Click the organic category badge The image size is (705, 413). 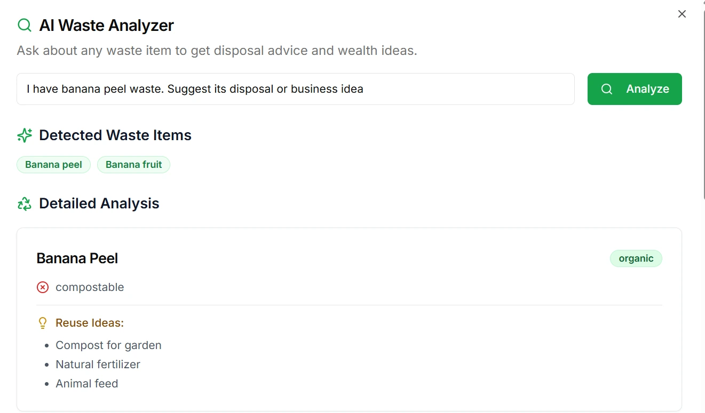click(x=636, y=258)
